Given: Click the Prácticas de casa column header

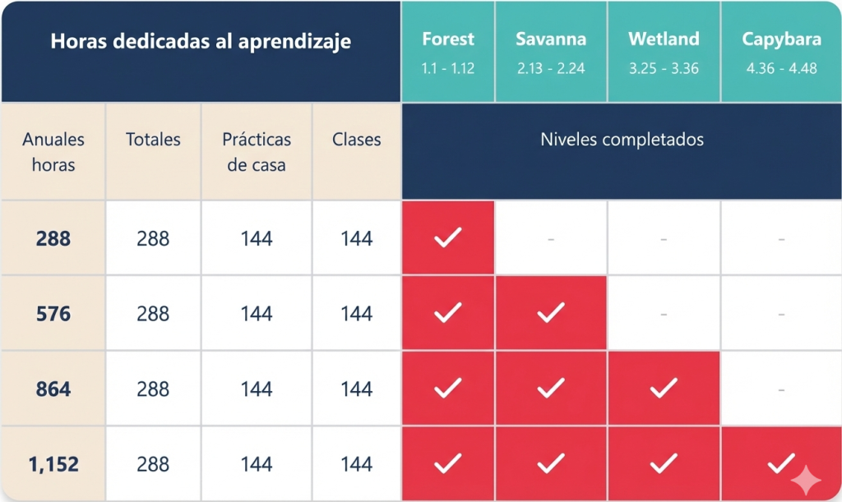Looking at the screenshot, I should (x=257, y=152).
